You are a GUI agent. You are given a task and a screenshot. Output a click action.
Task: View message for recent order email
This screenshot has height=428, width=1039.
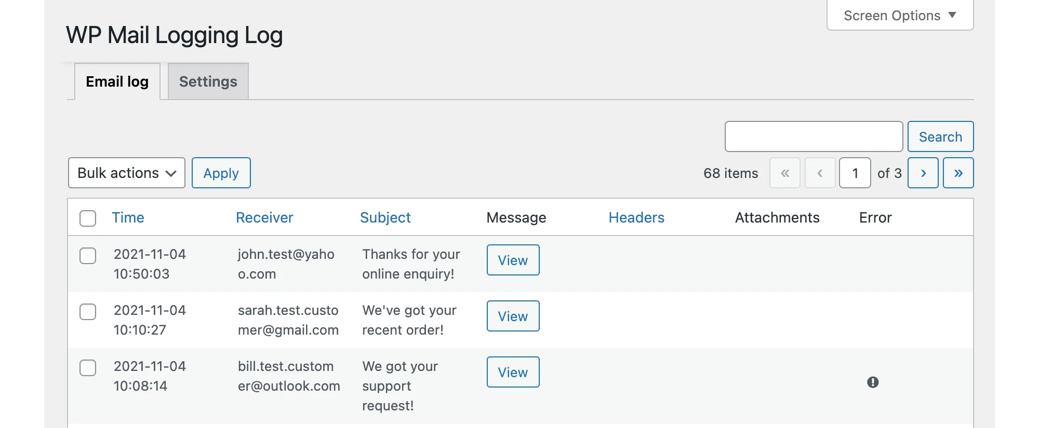click(x=513, y=316)
